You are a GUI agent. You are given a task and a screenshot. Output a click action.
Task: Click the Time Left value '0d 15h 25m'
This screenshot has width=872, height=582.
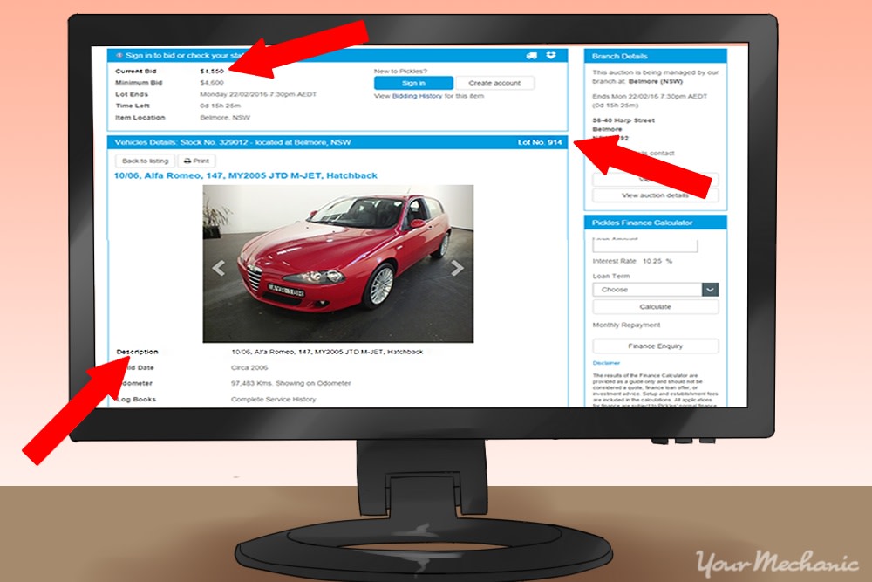pyautogui.click(x=221, y=106)
